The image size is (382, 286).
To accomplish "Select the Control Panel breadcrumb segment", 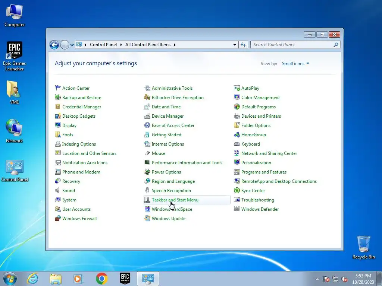I will click(x=103, y=45).
